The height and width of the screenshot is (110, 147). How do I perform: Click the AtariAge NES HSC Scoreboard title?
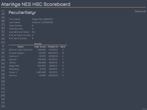pyautogui.click(x=36, y=4)
